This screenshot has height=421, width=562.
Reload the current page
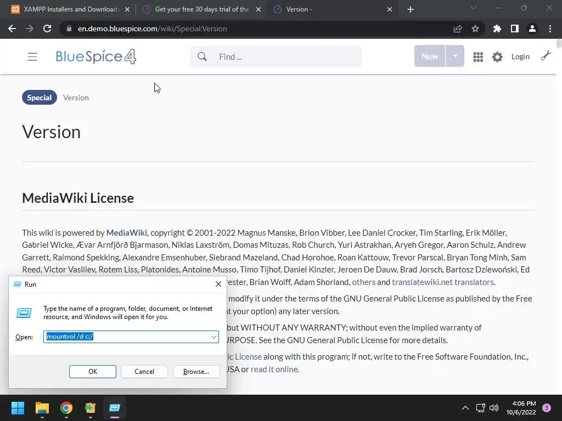47,29
